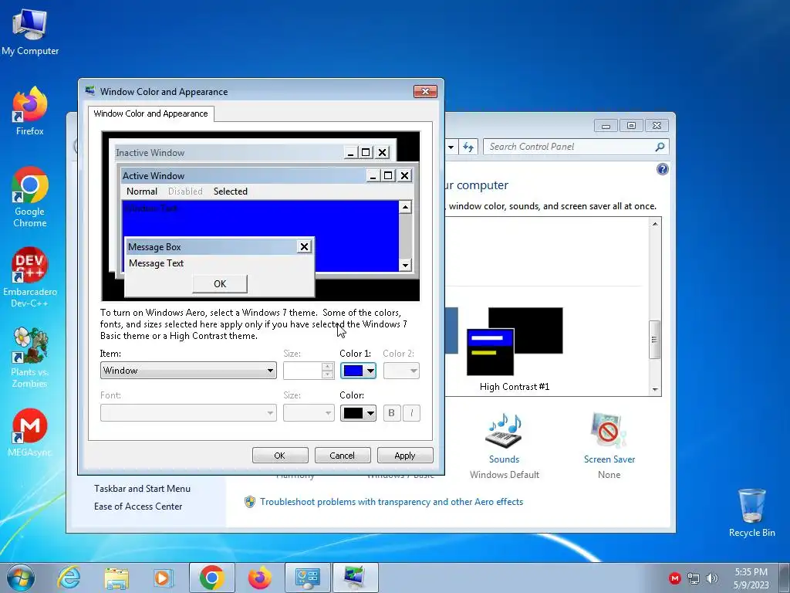This screenshot has width=790, height=593.
Task: Open Sounds settings icon
Action: tap(504, 431)
